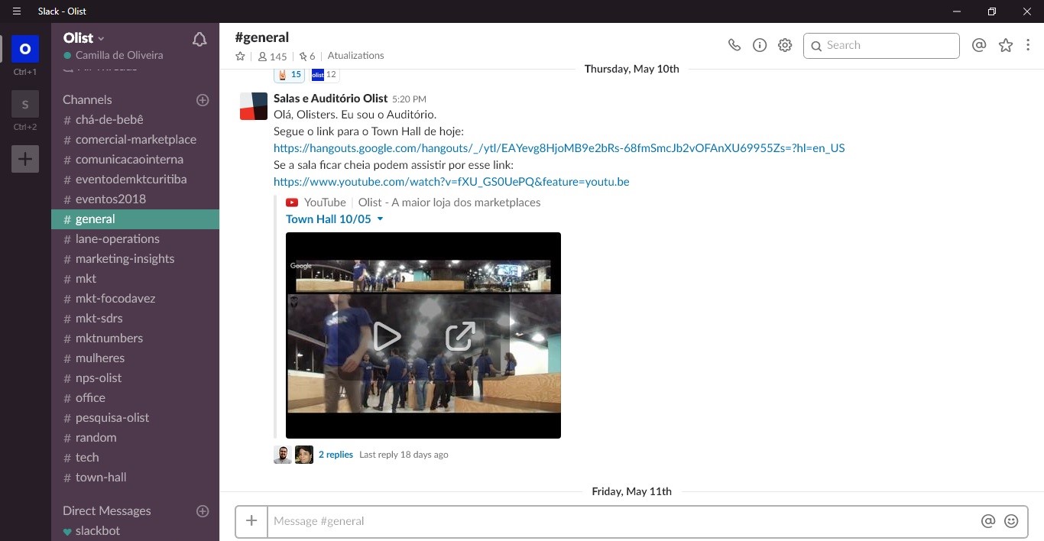Open the #comercial-marketplace channel
1044x541 pixels.
point(135,140)
